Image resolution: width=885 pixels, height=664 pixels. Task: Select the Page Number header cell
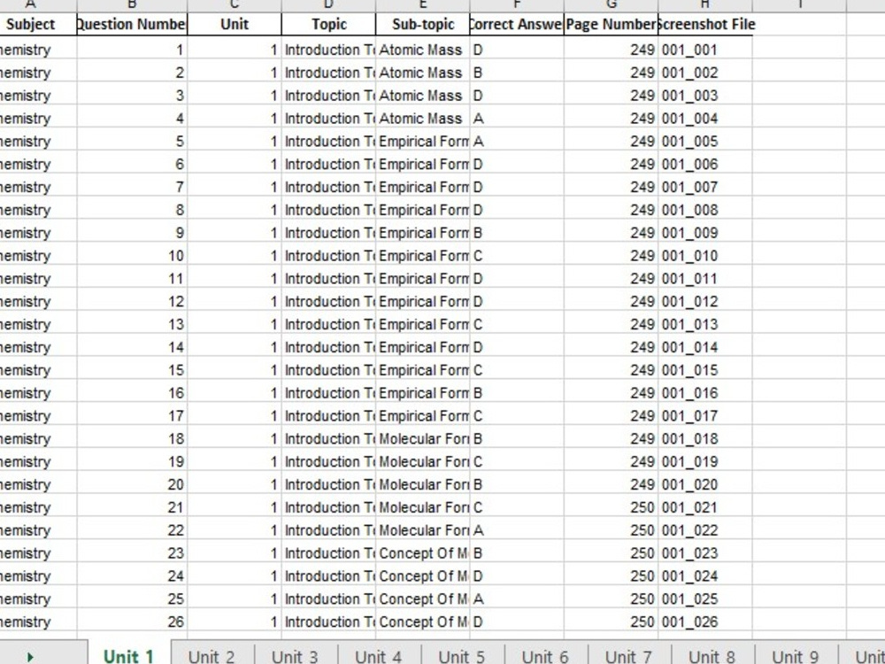612,24
